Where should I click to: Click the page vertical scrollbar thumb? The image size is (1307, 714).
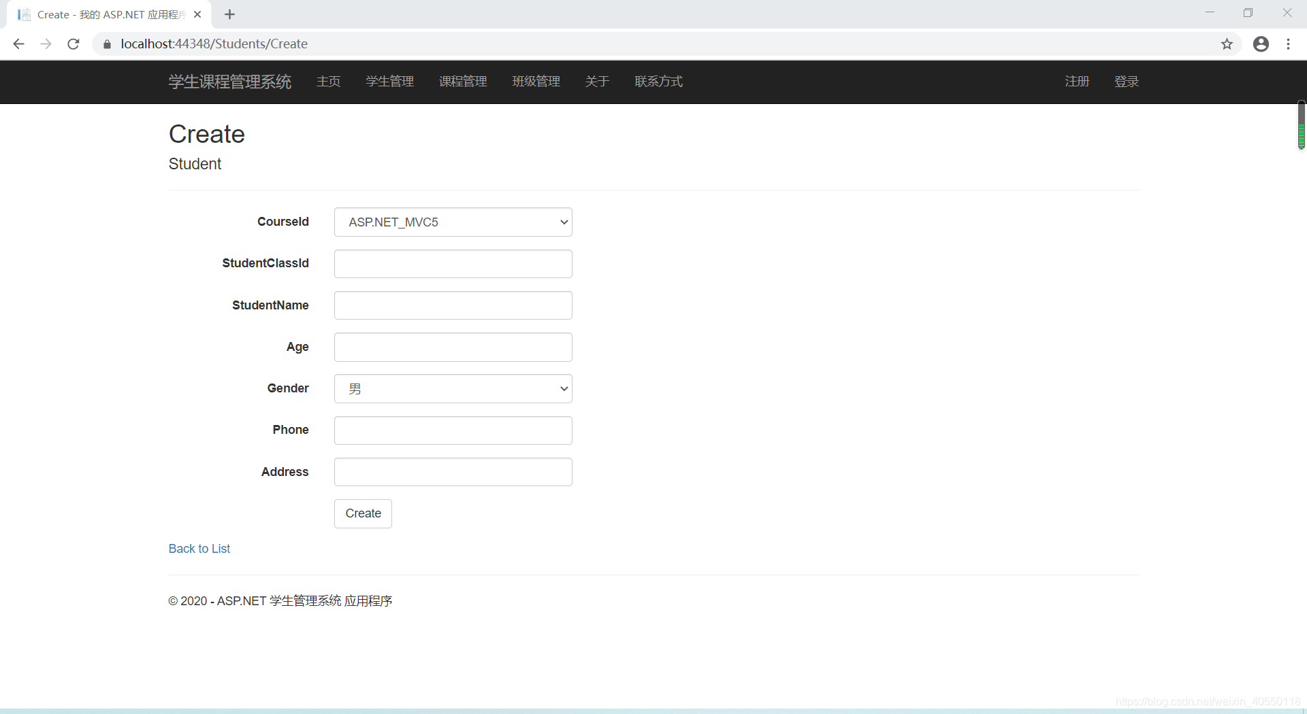pyautogui.click(x=1301, y=125)
